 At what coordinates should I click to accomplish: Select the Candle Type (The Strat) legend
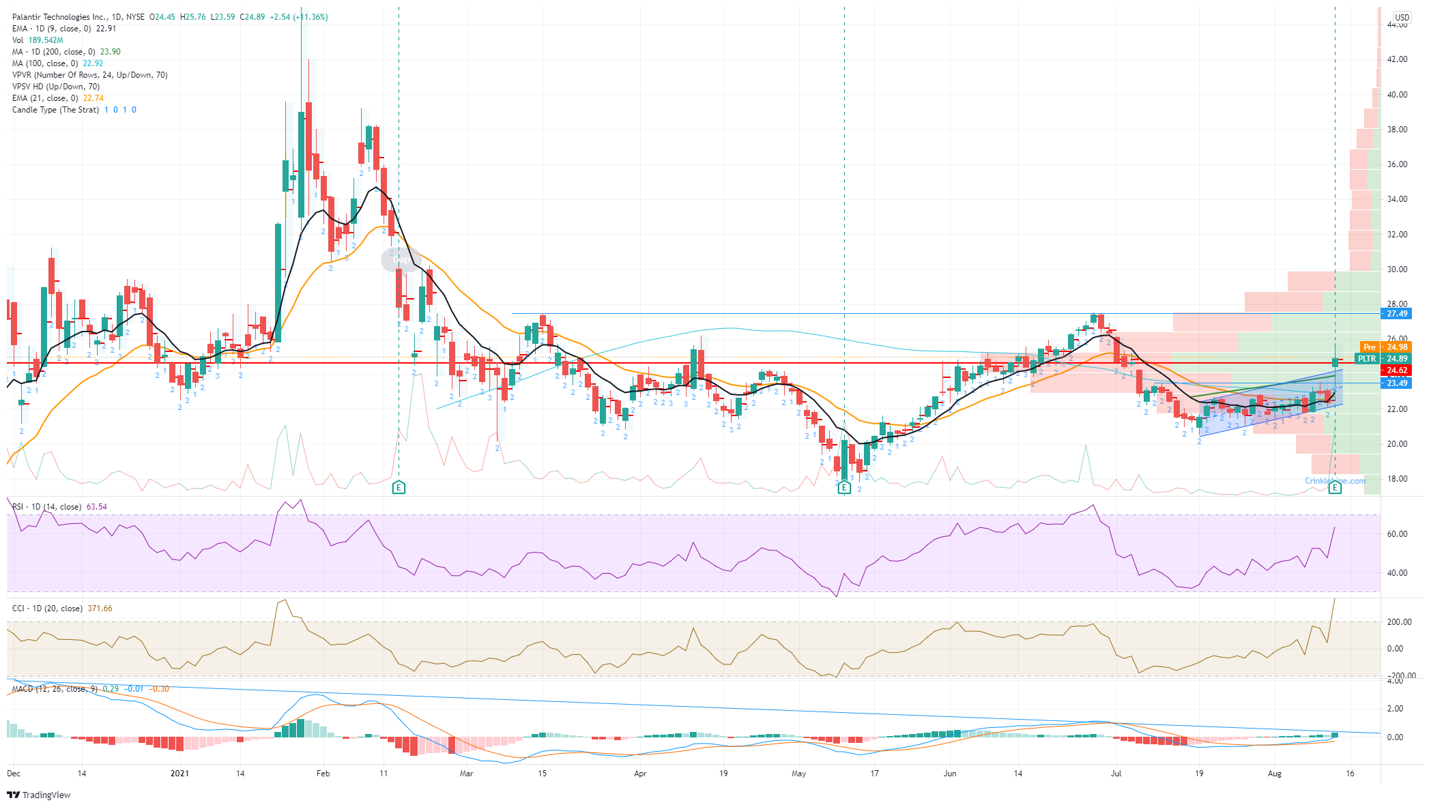(x=74, y=110)
